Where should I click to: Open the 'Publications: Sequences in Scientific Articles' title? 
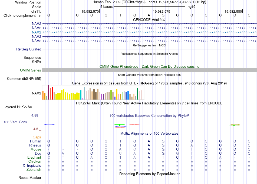click(149, 54)
